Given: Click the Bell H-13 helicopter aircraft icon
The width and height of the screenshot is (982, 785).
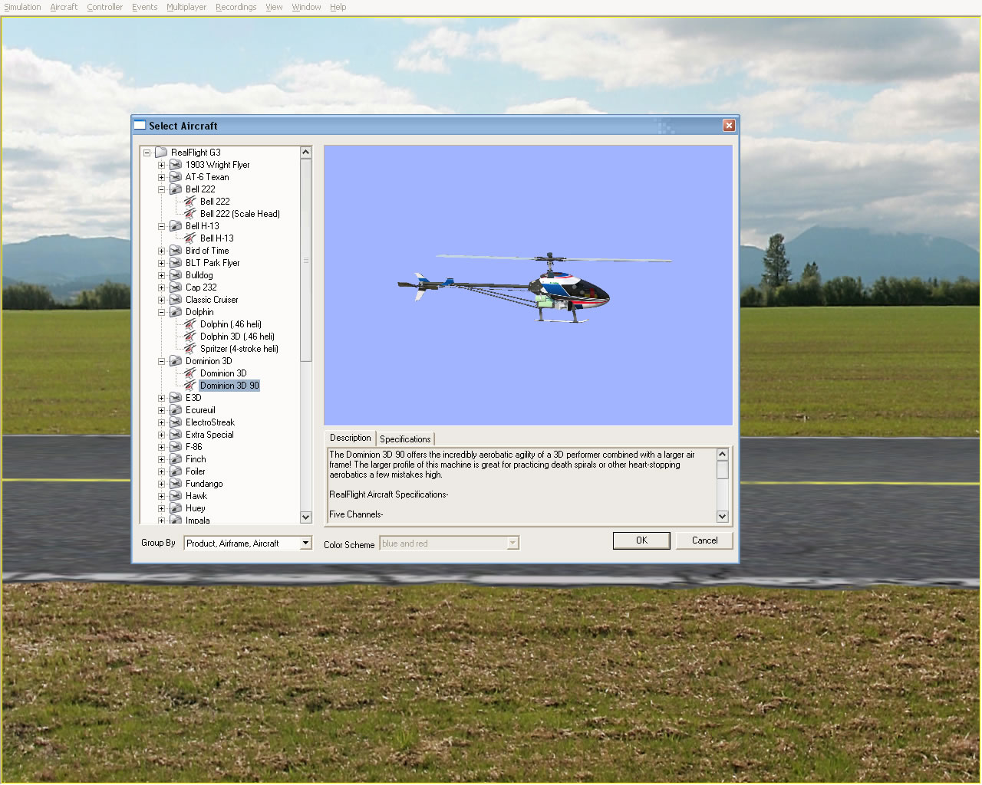Looking at the screenshot, I should pos(190,238).
